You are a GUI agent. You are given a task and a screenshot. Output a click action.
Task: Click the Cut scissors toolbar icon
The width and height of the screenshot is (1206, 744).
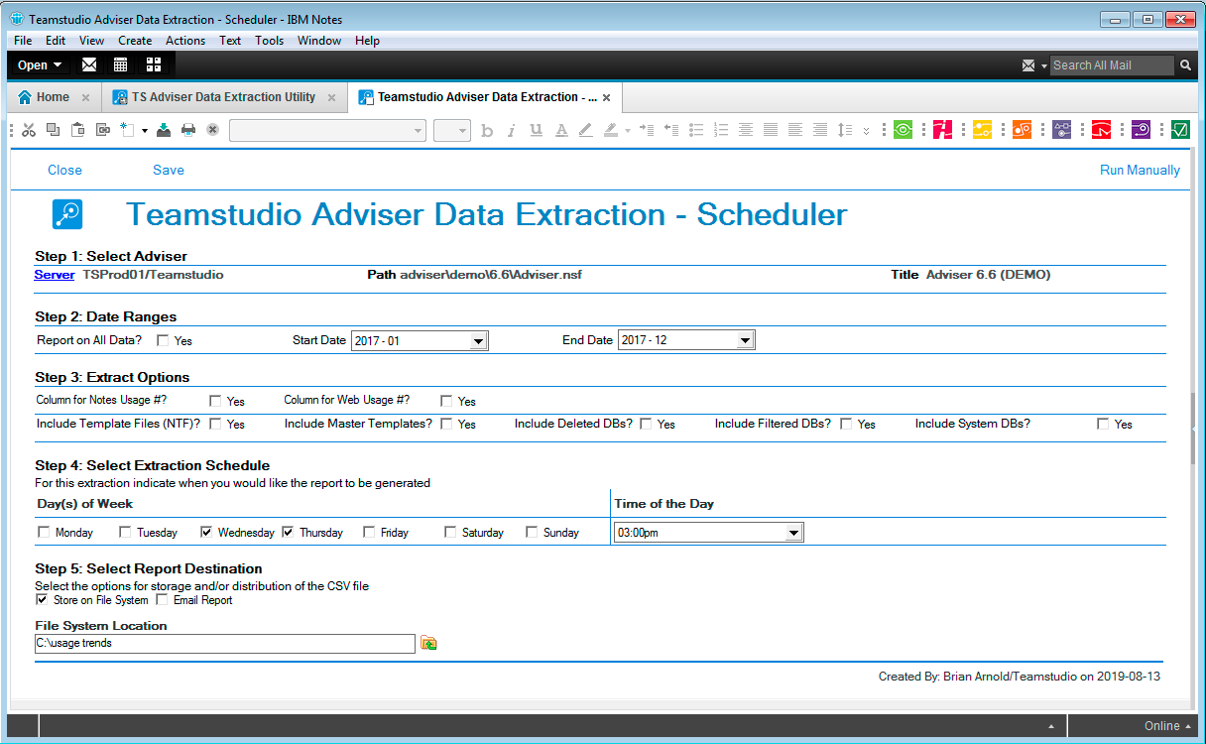click(29, 130)
